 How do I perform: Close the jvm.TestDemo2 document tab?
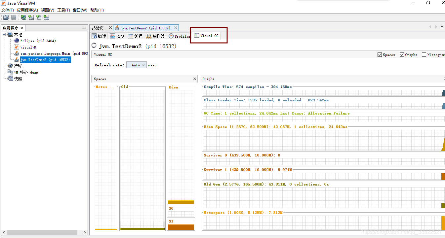click(x=176, y=28)
